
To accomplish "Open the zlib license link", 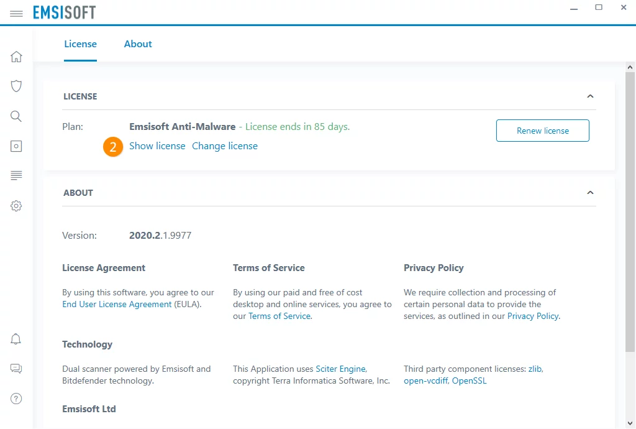I will [535, 369].
